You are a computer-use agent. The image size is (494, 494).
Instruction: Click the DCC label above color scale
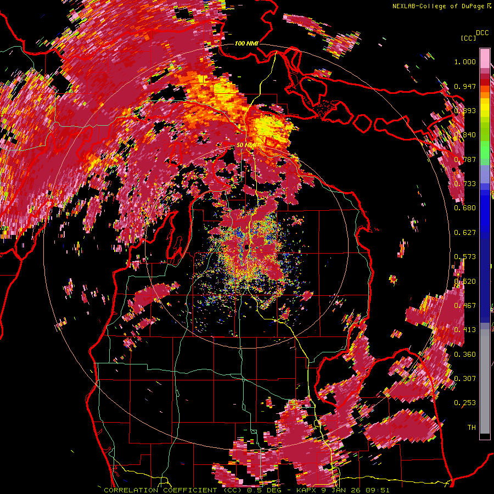[x=482, y=33]
